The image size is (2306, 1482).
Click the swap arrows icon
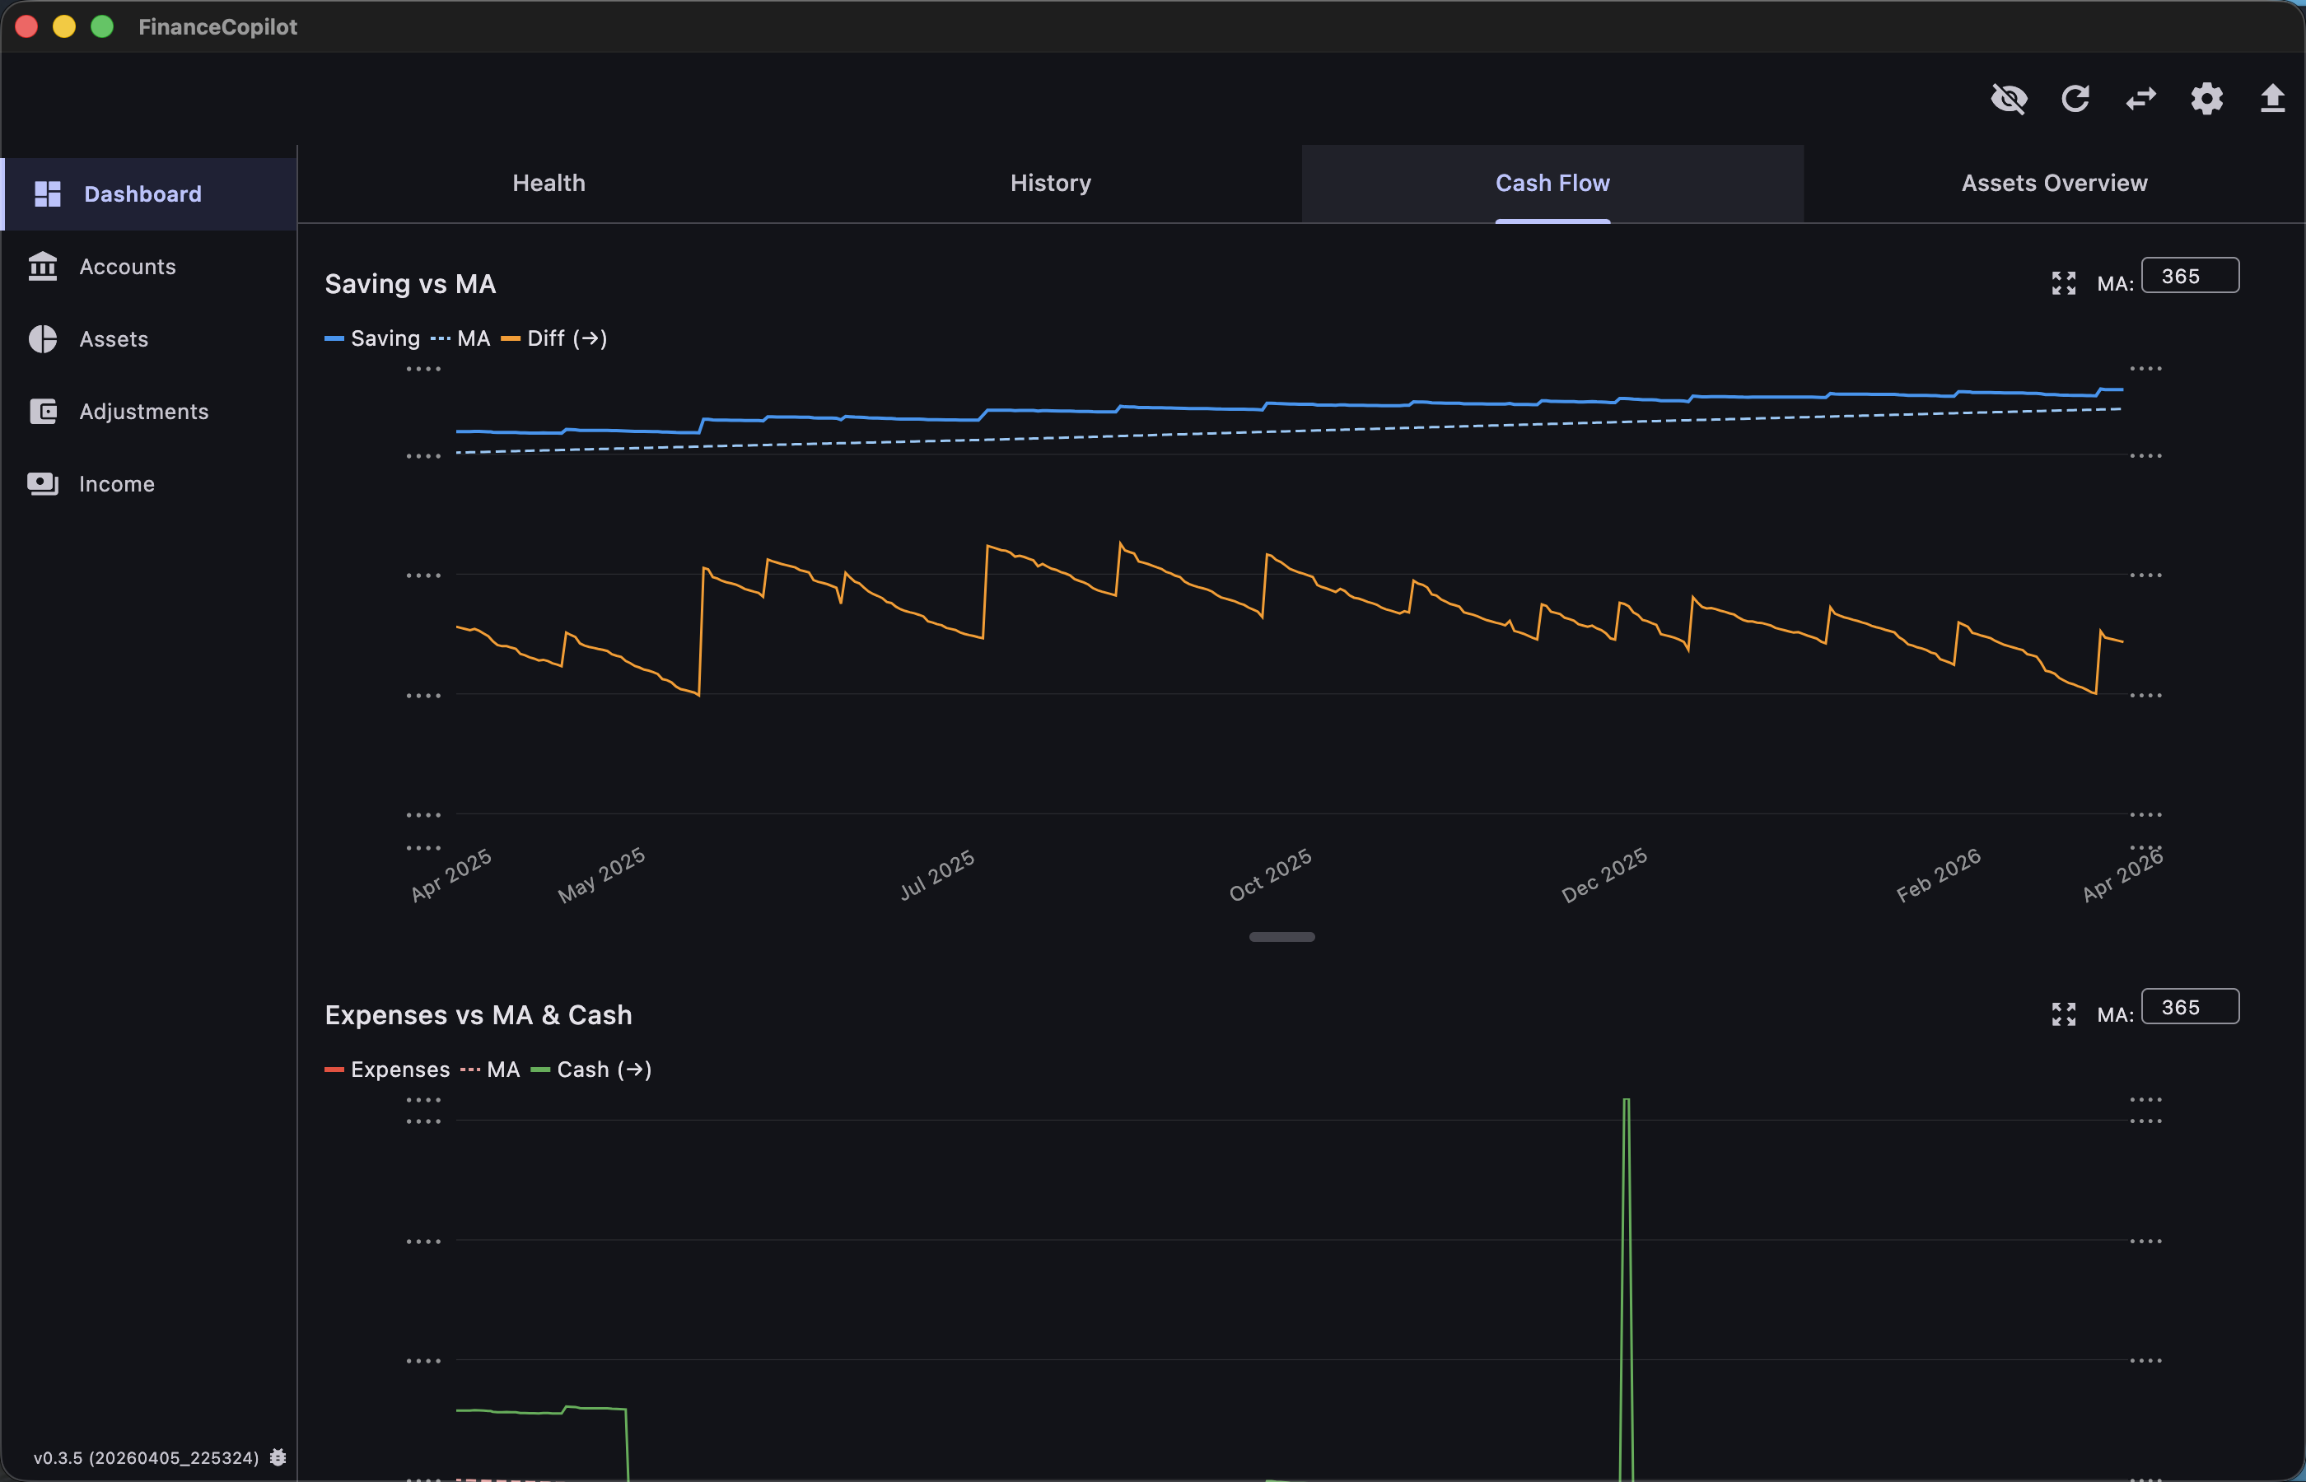pos(2140,99)
